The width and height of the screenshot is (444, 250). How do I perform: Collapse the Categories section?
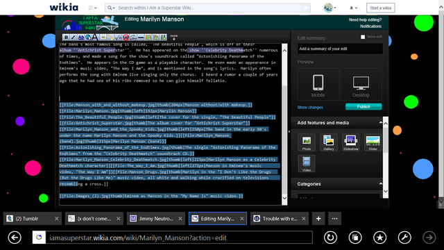(x=381, y=183)
